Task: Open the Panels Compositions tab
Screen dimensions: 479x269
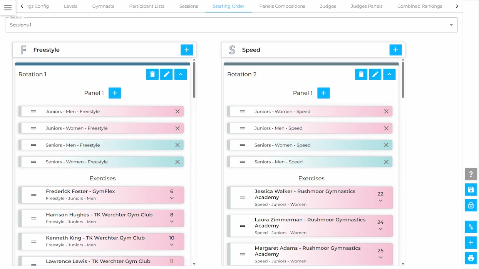Action: tap(282, 6)
